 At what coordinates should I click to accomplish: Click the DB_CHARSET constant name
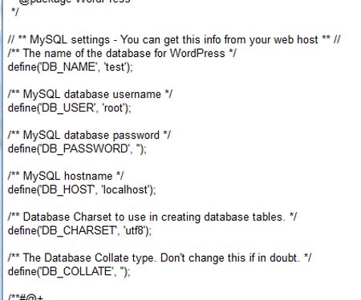pos(79,230)
